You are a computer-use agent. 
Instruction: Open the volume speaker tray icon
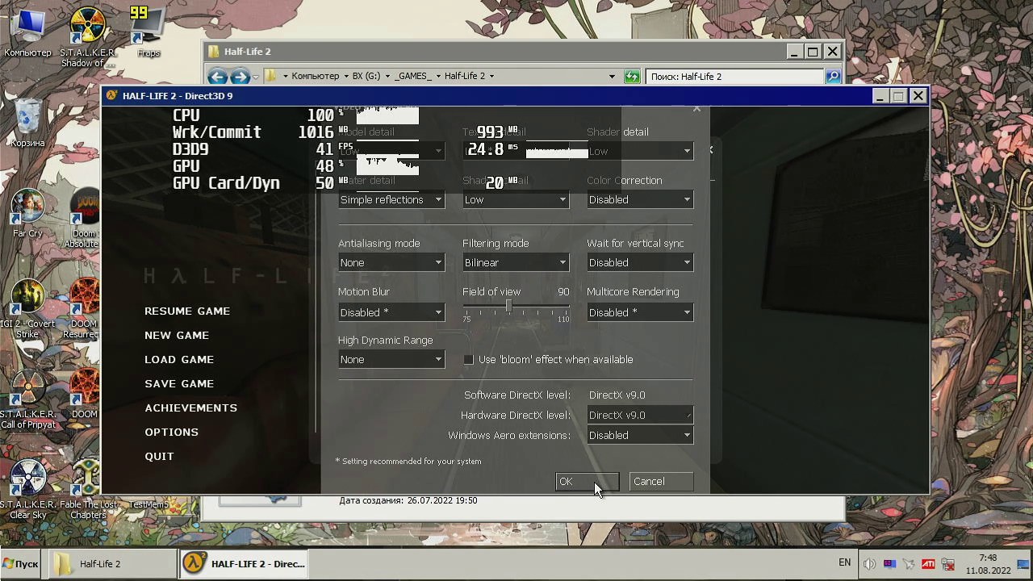tap(870, 564)
